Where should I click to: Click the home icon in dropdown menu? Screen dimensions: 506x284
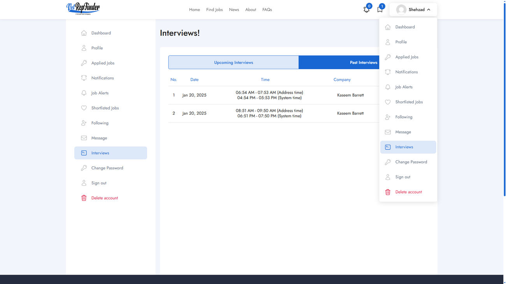(x=388, y=27)
